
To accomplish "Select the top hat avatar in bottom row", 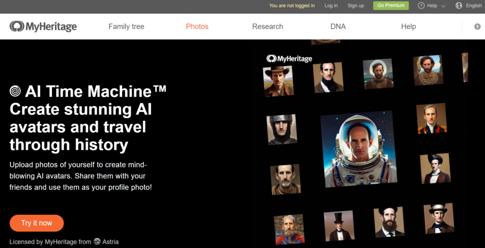I will tap(339, 226).
